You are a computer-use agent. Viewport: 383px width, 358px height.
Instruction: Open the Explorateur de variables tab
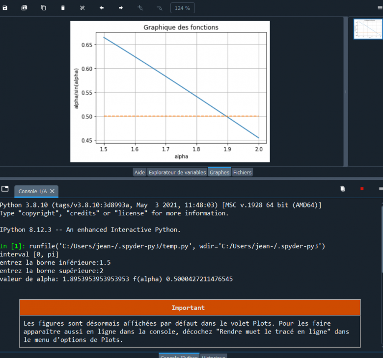point(177,172)
